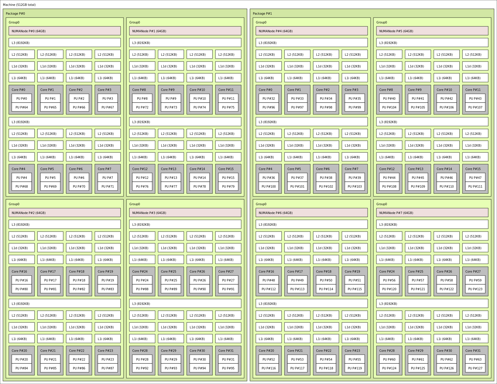The image size is (497, 384).
Task: Select the PU P#95 box
Action: [228, 368]
